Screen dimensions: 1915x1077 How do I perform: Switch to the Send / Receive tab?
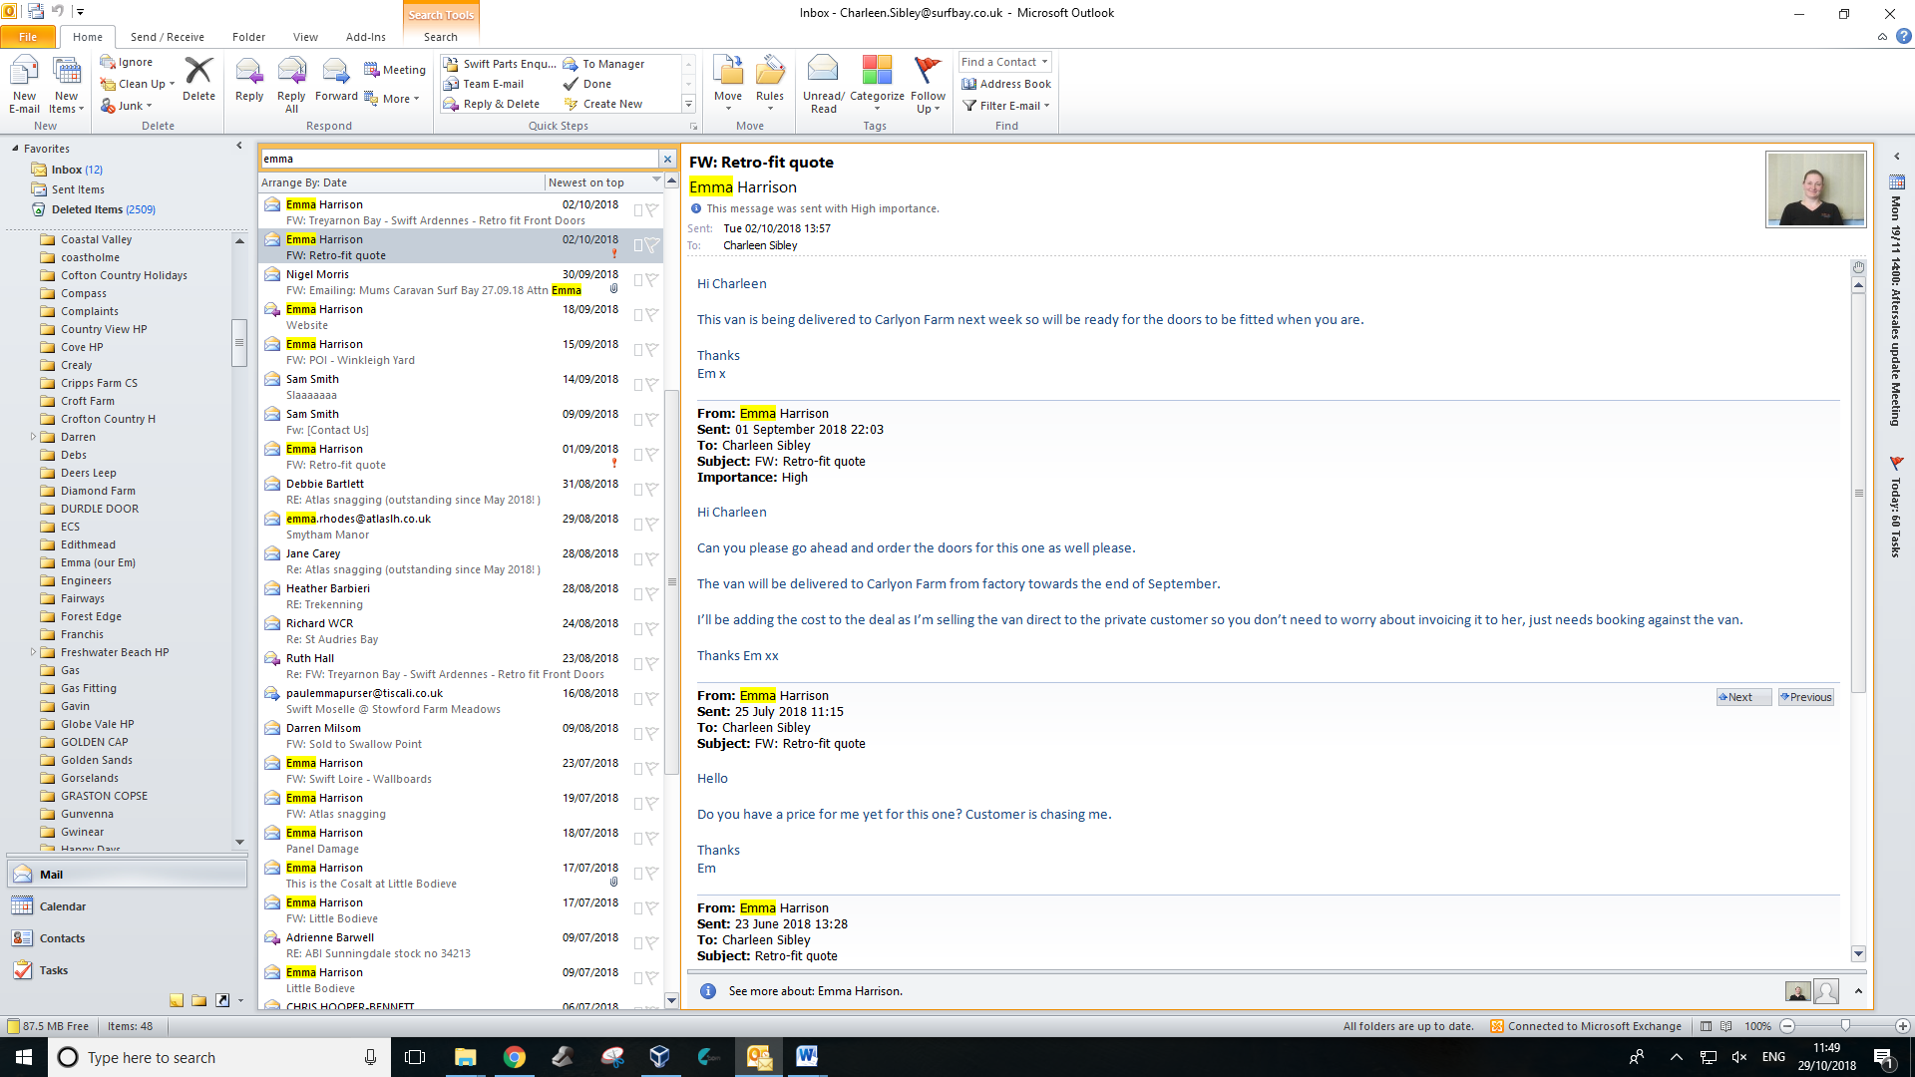click(x=167, y=37)
